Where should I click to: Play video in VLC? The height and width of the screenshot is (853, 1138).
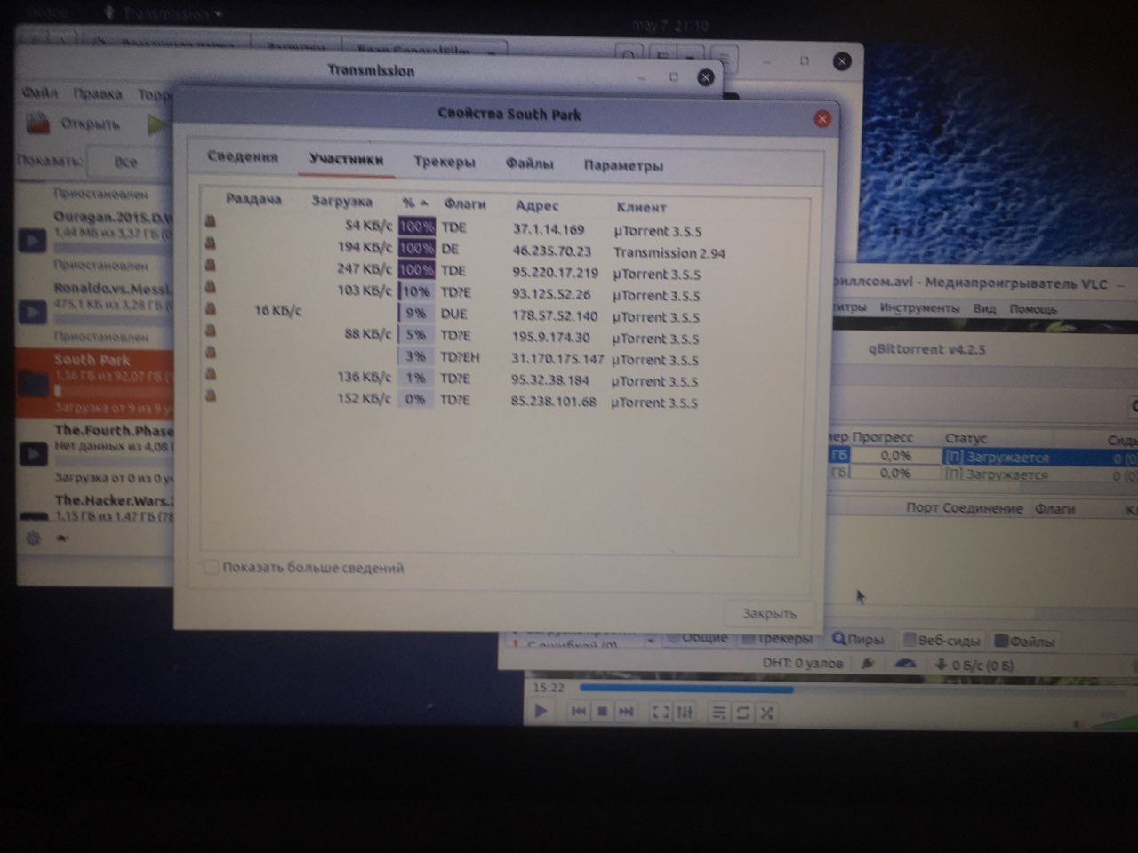pos(541,711)
